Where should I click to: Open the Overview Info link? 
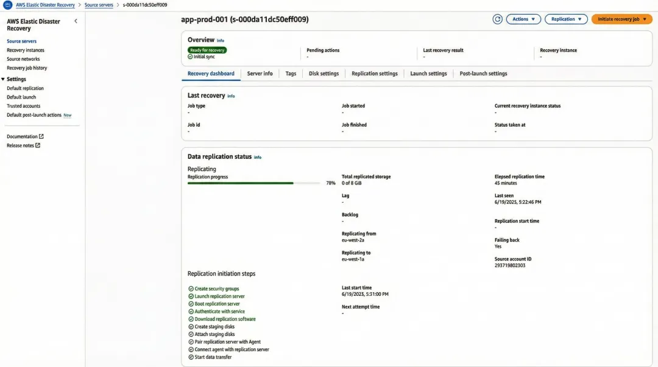point(220,40)
